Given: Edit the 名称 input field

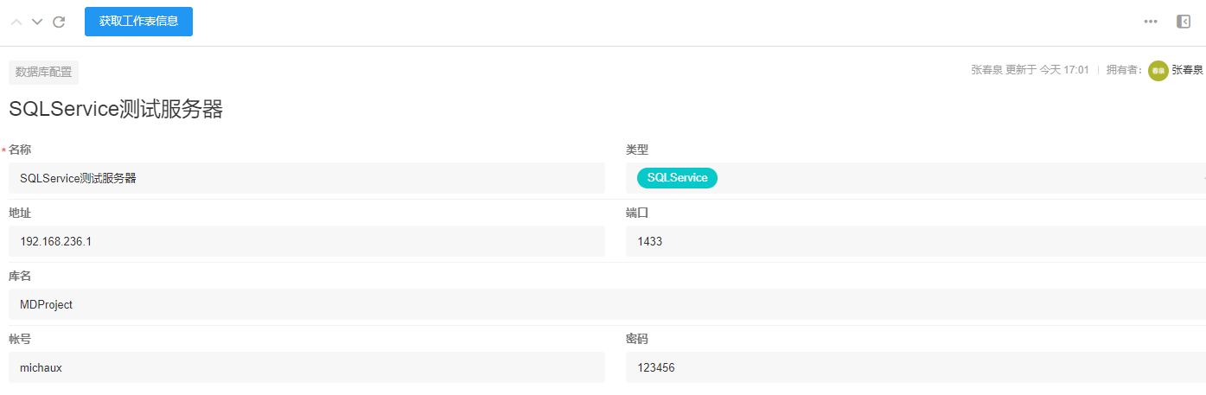Looking at the screenshot, I should click(307, 178).
